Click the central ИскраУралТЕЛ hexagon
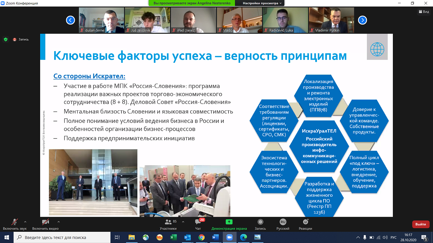 319,146
